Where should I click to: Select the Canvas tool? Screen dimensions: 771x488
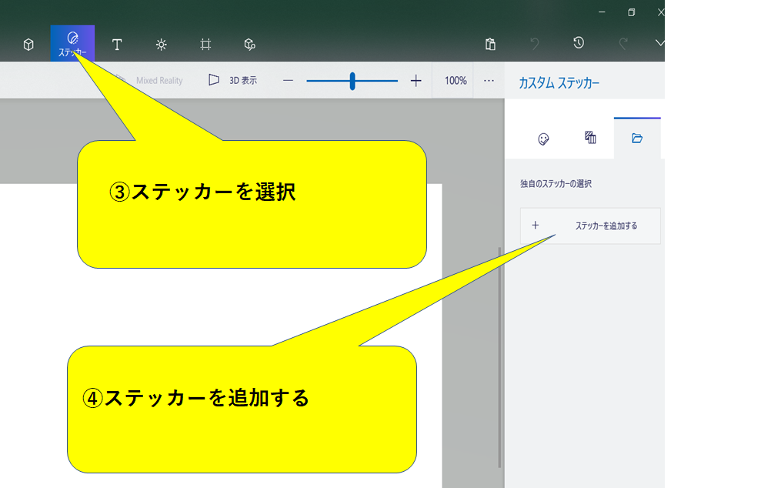[205, 45]
